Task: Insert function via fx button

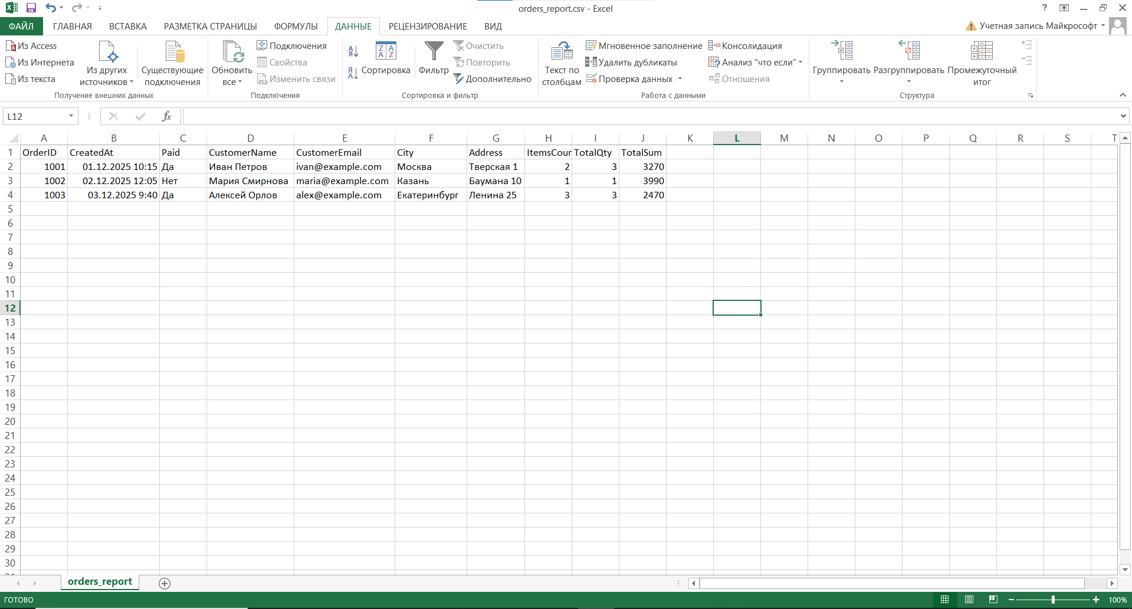Action: point(167,116)
